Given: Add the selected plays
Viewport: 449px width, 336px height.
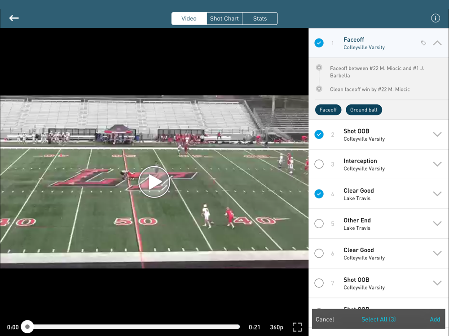Looking at the screenshot, I should 435,319.
